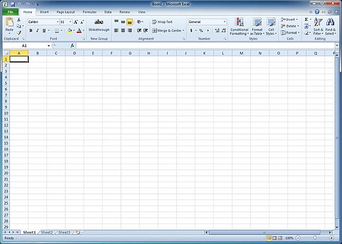Click the Clear eraser icon
This screenshot has width=342, height=244.
tap(306, 33)
